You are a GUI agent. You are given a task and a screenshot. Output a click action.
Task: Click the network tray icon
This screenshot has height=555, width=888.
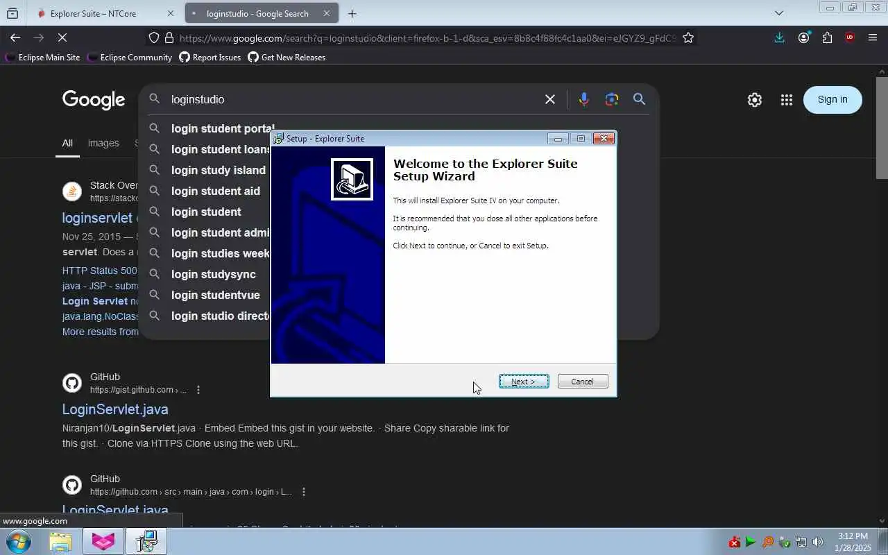(x=801, y=543)
